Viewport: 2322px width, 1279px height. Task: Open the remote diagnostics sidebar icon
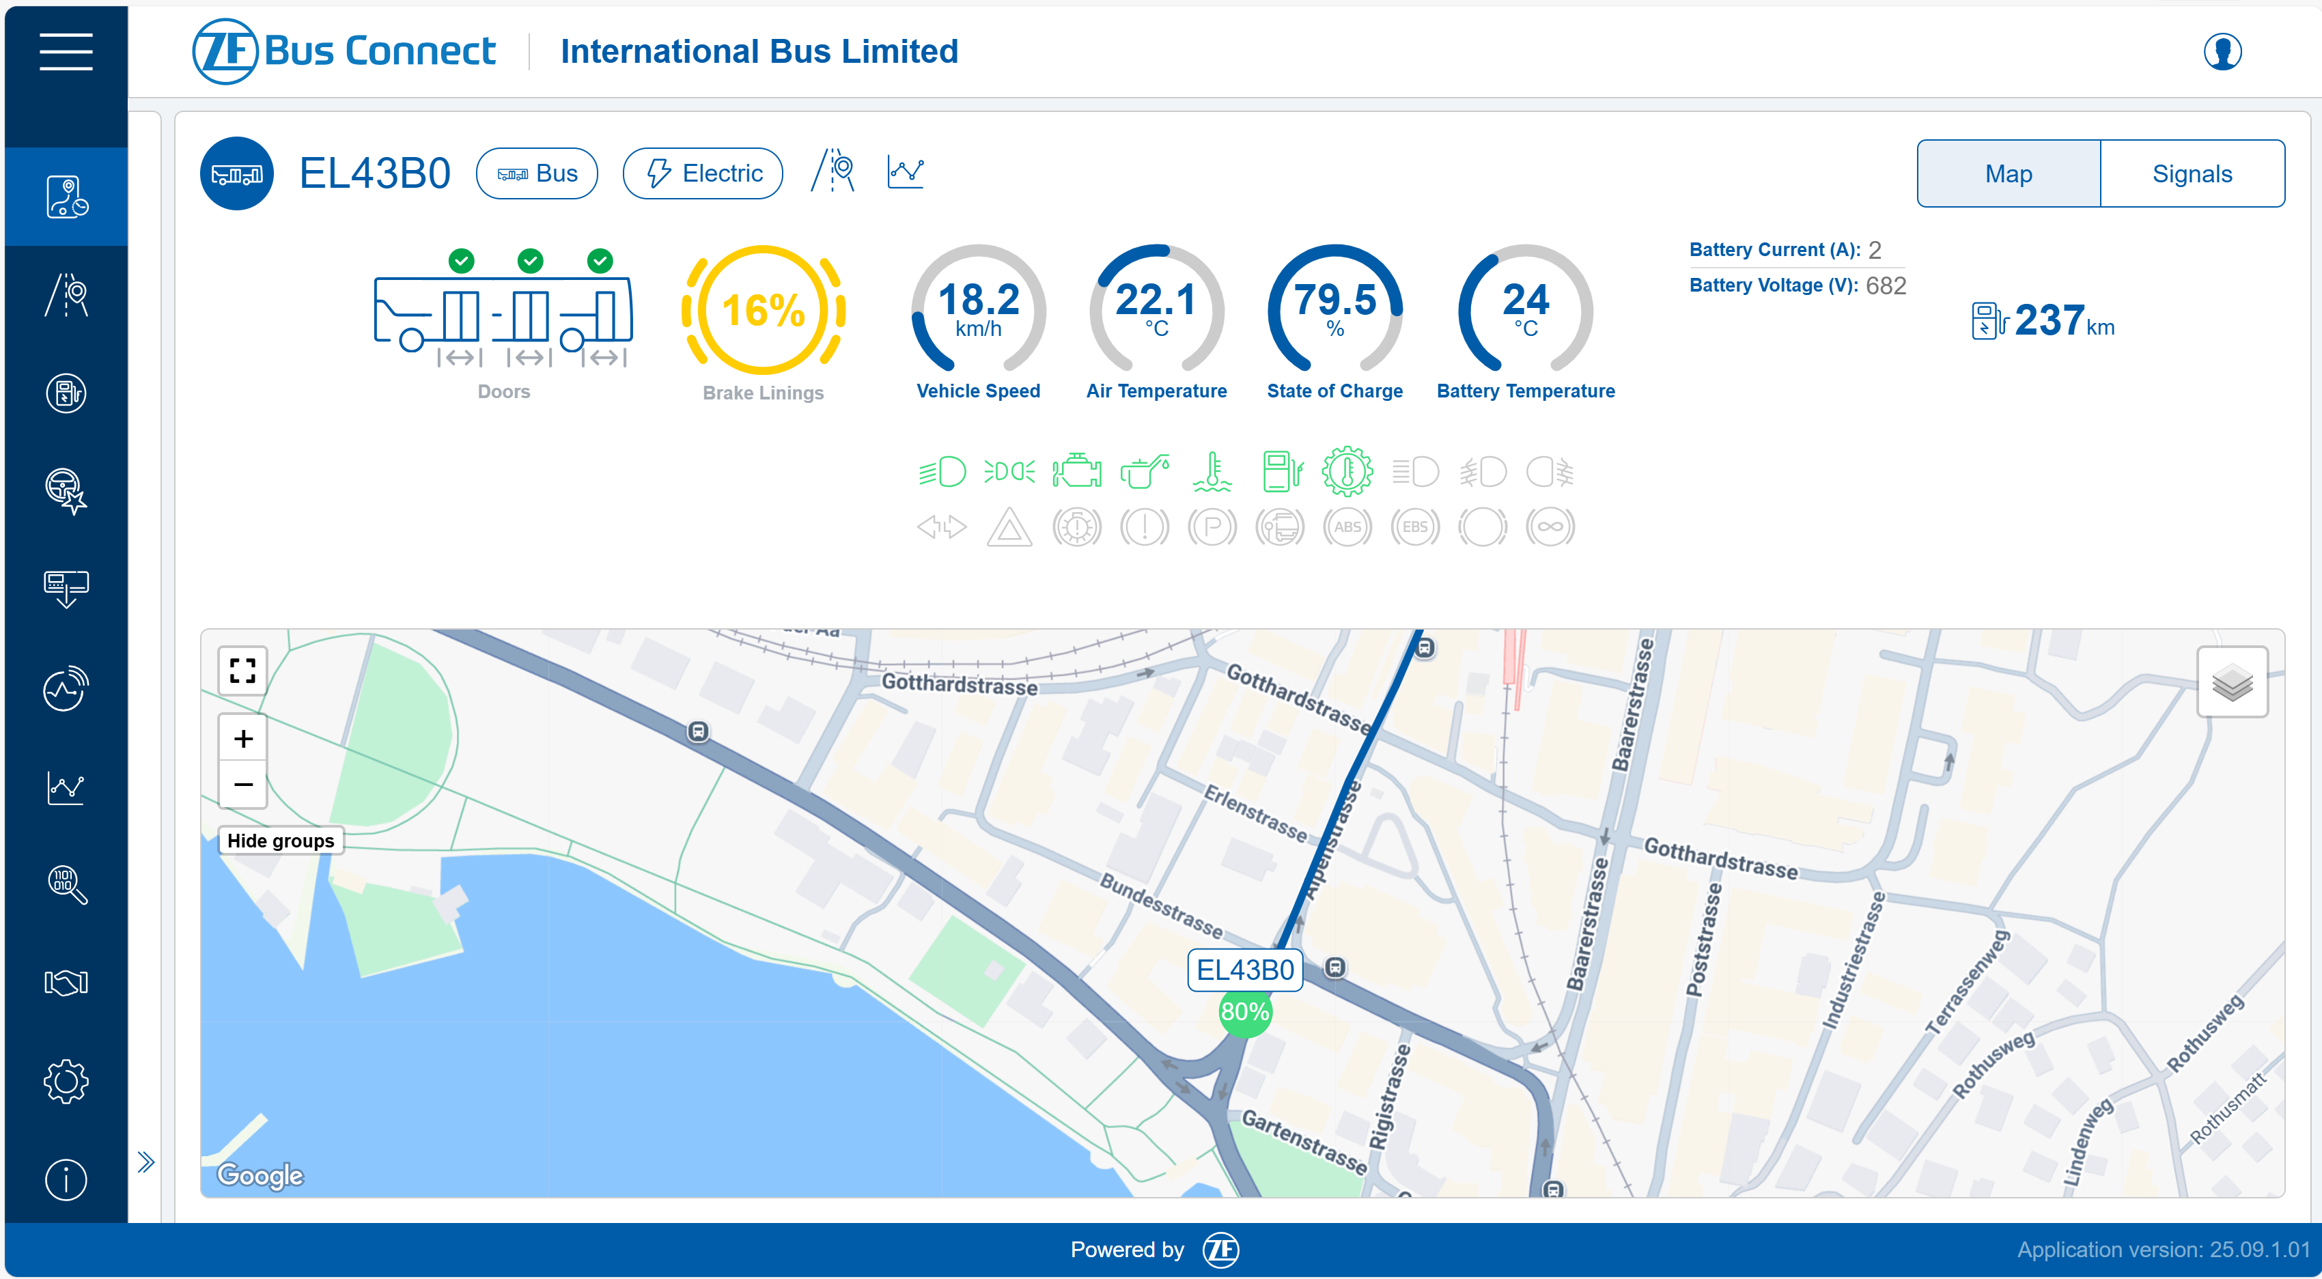tap(66, 688)
